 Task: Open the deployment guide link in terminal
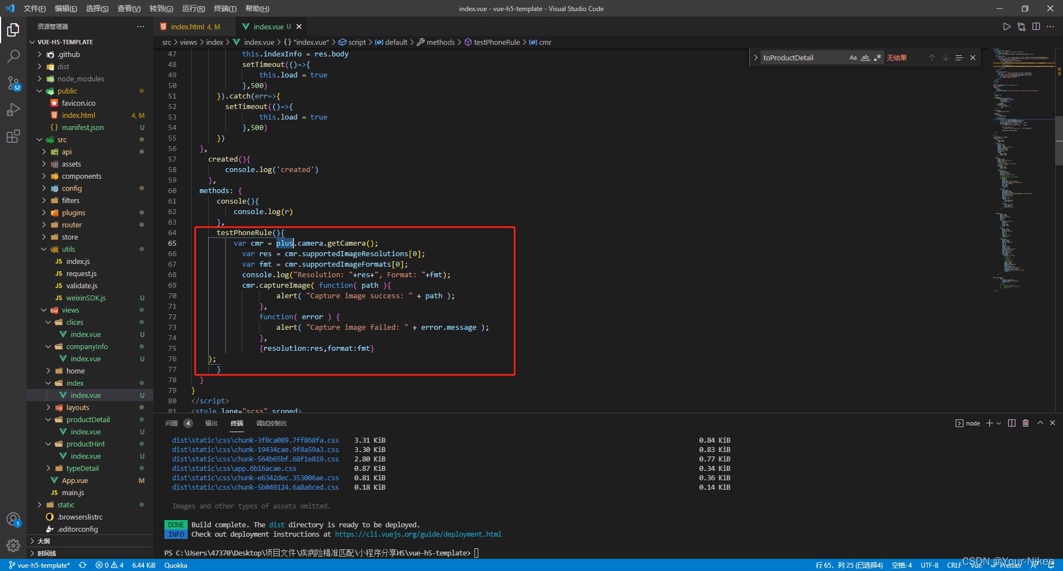click(x=418, y=534)
